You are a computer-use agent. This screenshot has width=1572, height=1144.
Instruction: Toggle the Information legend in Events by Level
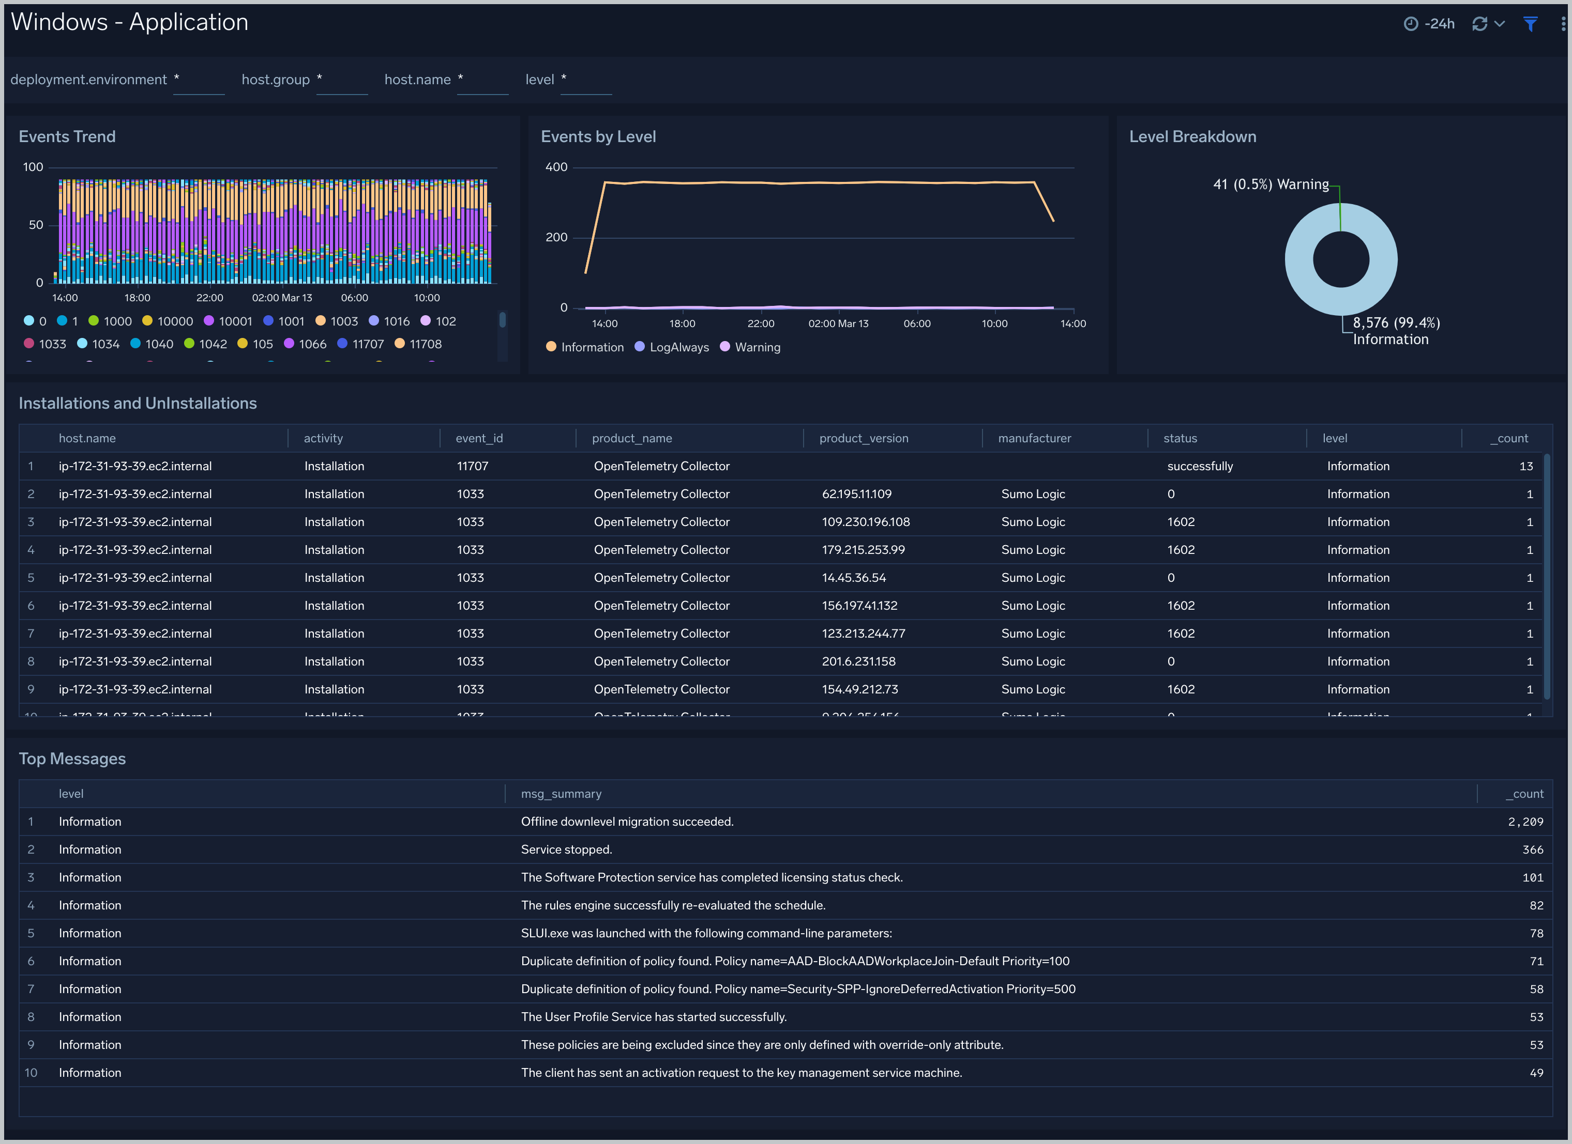(585, 348)
